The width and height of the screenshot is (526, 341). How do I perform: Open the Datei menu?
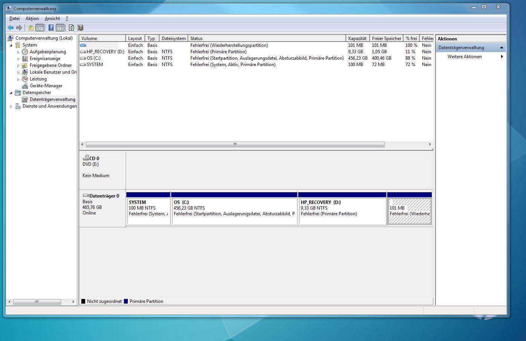tap(14, 19)
